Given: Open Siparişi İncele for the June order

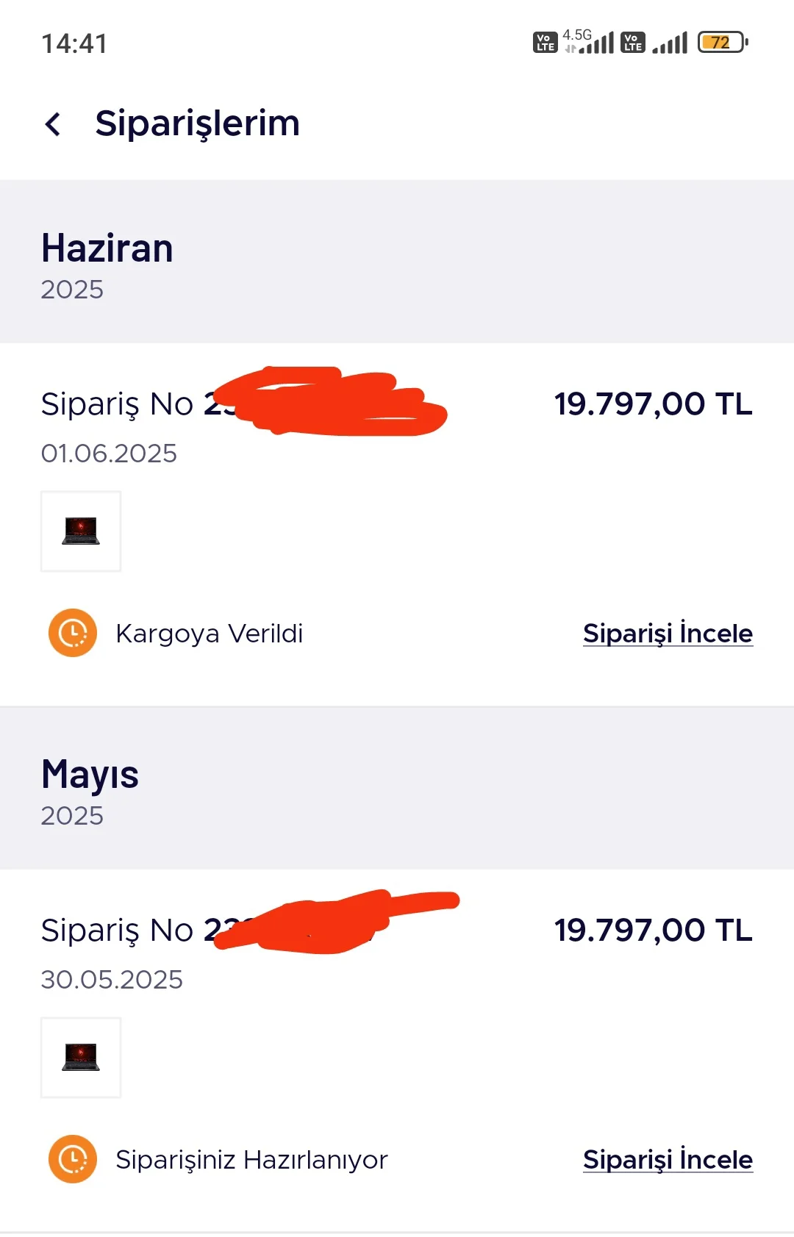Looking at the screenshot, I should coord(668,634).
